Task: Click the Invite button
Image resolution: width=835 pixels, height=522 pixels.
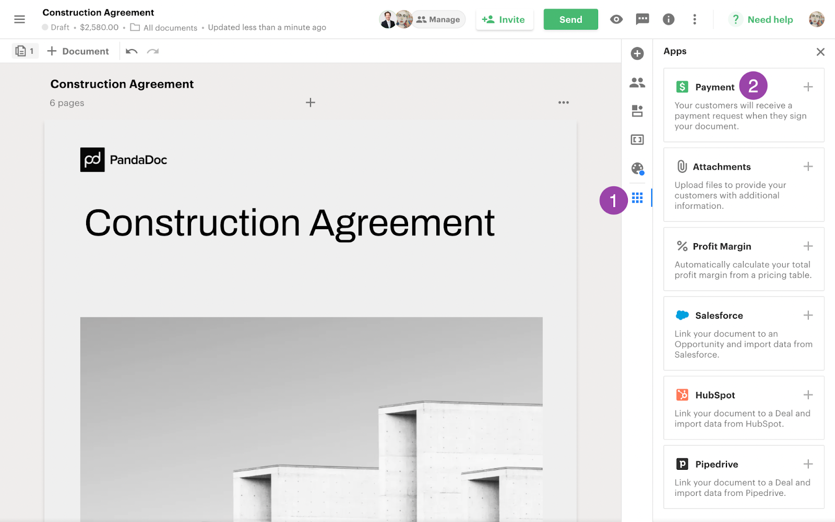Action: click(504, 19)
